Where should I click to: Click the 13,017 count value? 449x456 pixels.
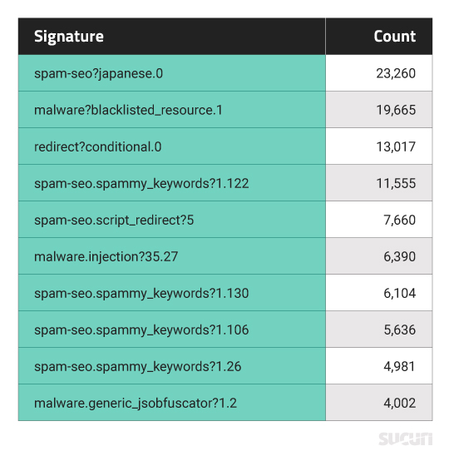point(396,146)
